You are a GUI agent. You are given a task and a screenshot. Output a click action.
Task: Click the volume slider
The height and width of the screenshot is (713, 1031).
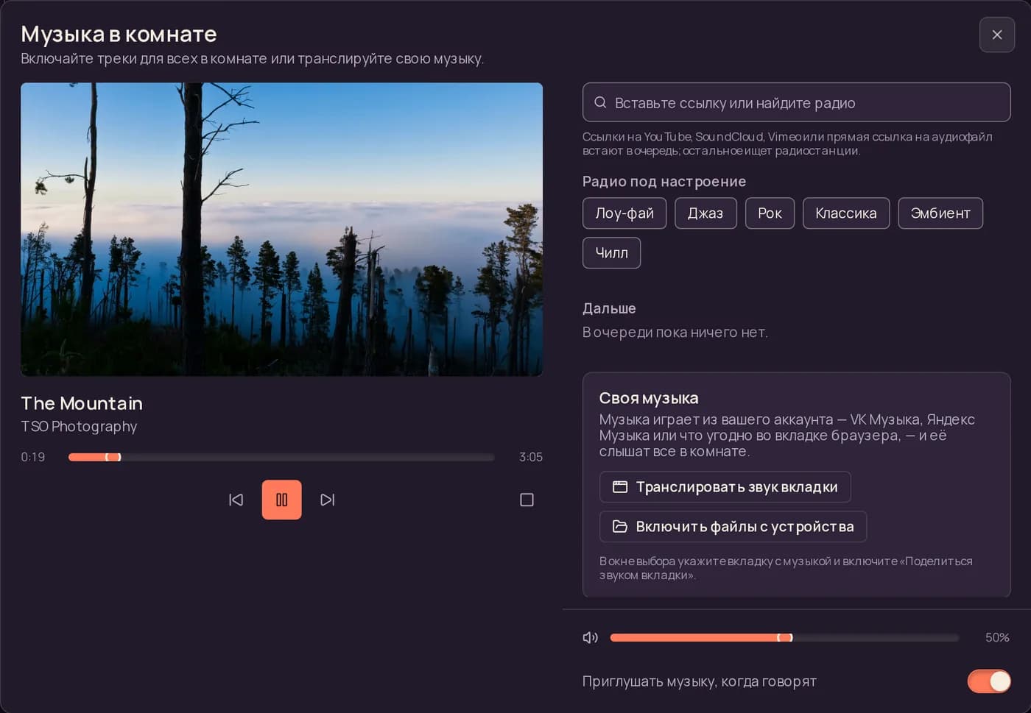click(x=785, y=637)
